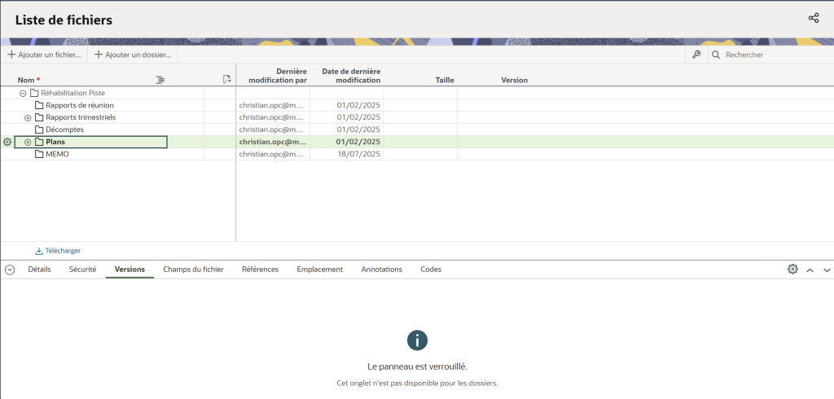Open the wrench tools icon beside search
The image size is (834, 399).
tap(696, 55)
